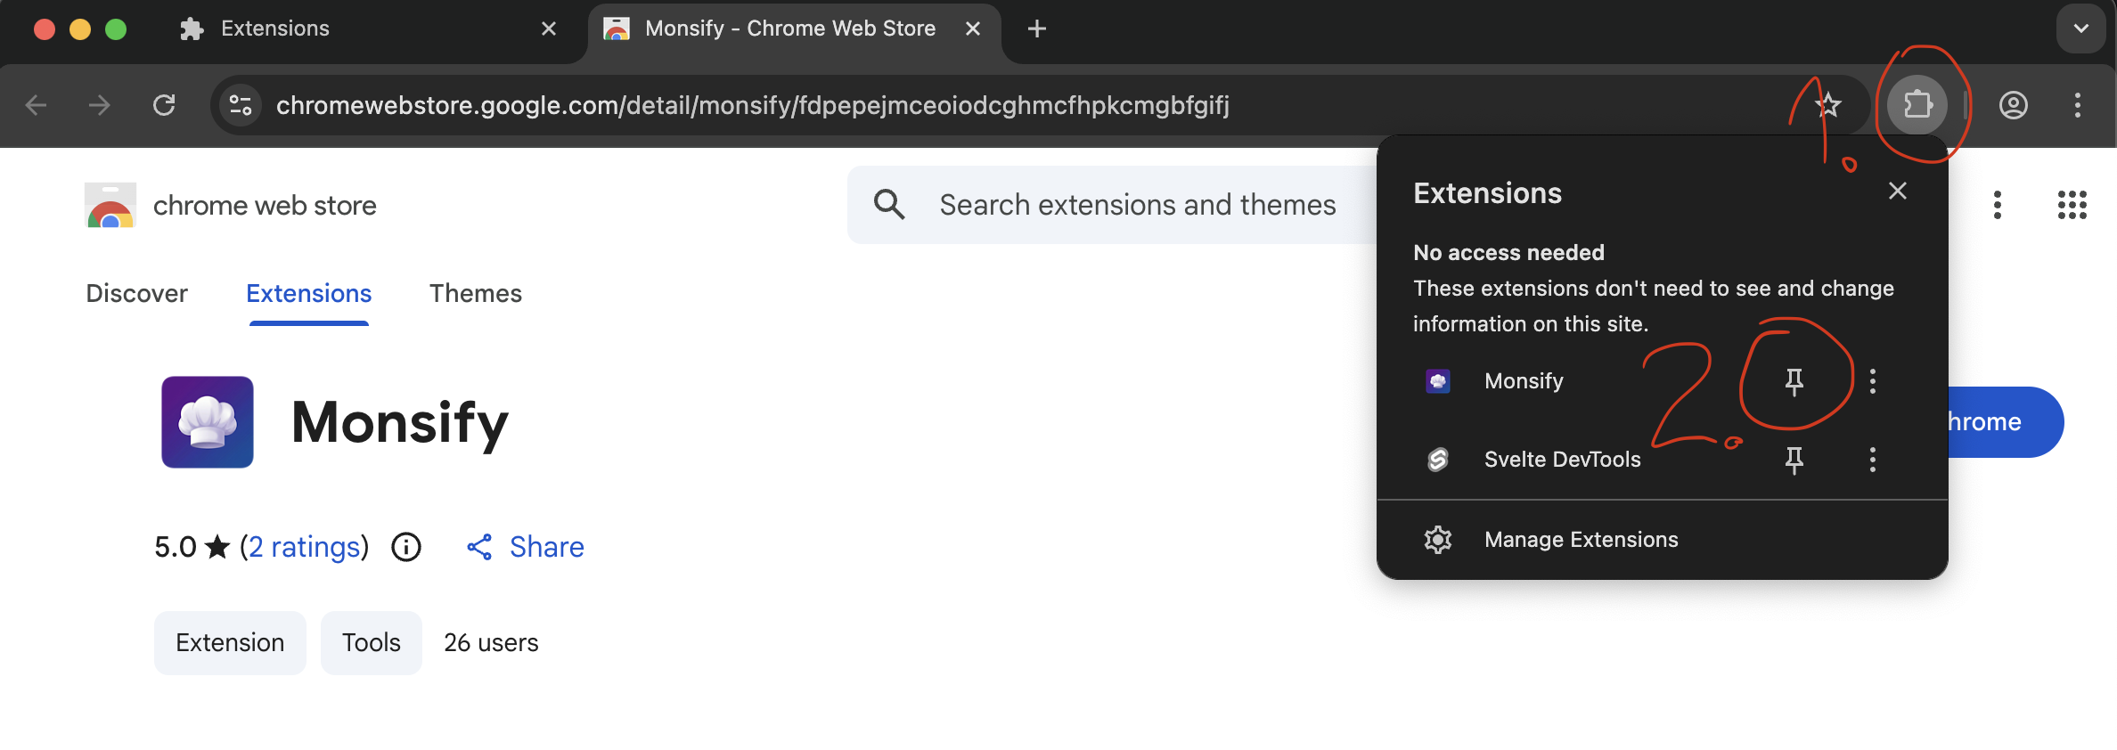Go to the Discover tab
The image size is (2117, 750).
pyautogui.click(x=136, y=293)
